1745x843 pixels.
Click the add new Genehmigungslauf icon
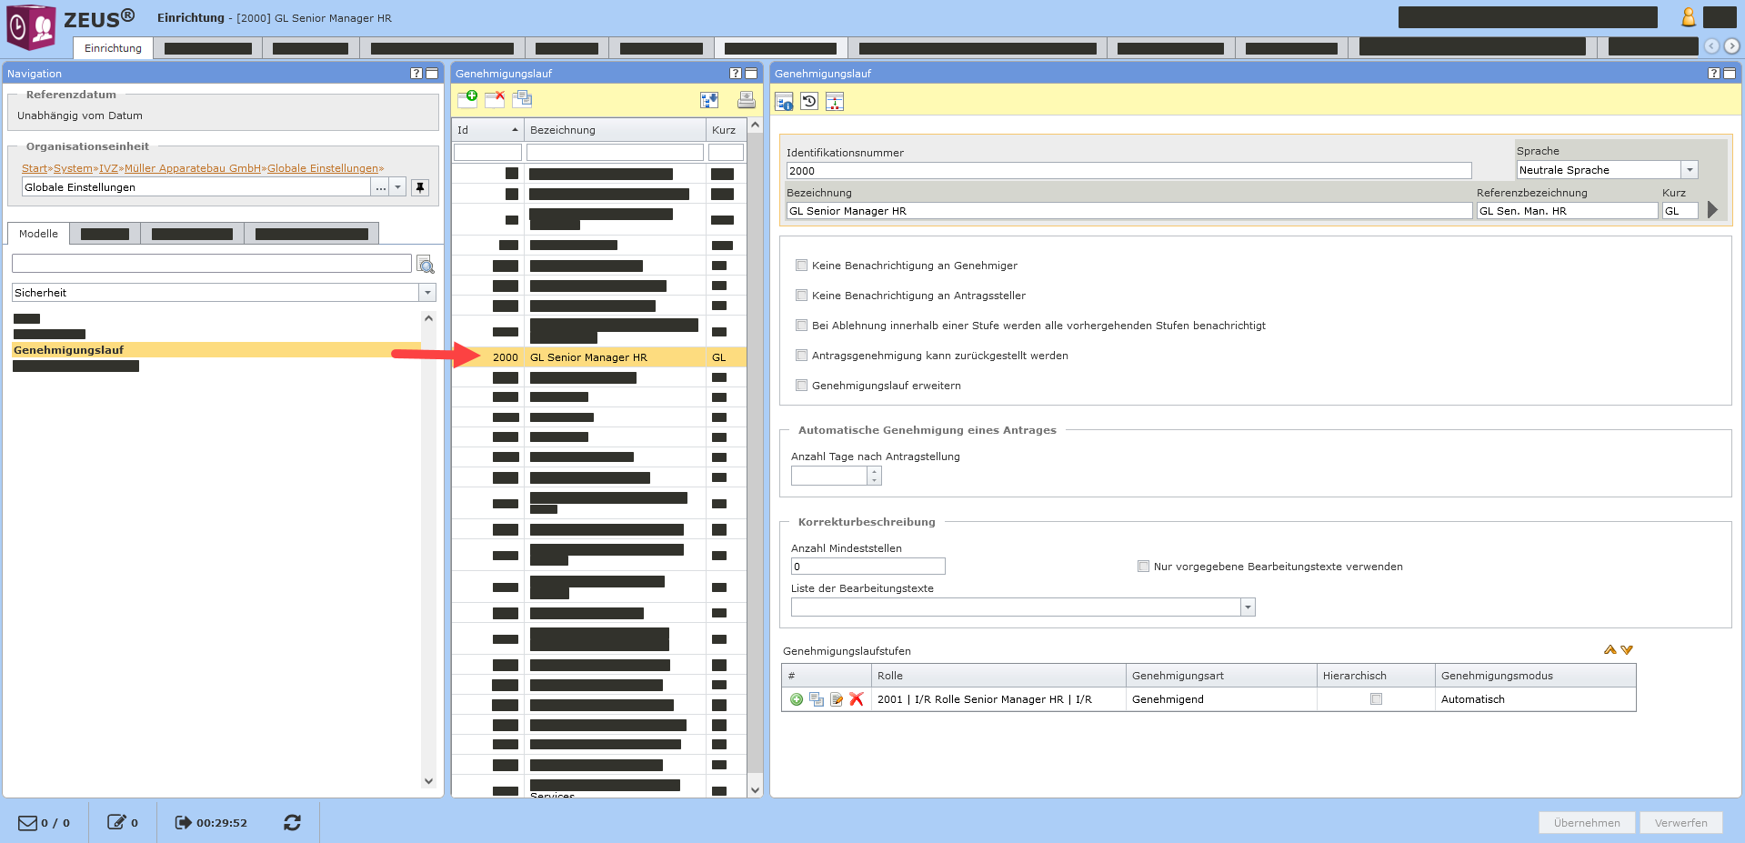pyautogui.click(x=467, y=99)
